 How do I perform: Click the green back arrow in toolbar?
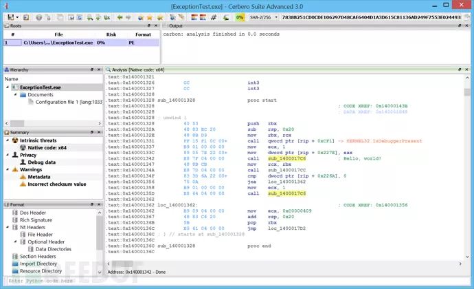120,16
